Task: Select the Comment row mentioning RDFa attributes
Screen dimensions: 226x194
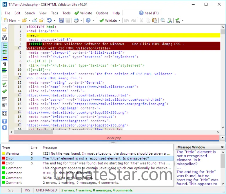Action: tap(87, 178)
